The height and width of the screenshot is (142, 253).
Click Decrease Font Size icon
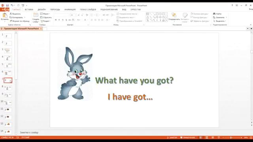(x=82, y=15)
